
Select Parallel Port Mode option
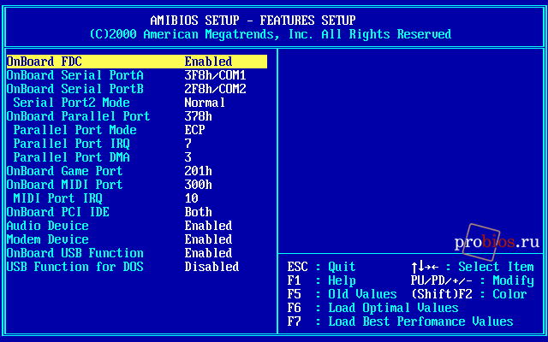coord(74,130)
